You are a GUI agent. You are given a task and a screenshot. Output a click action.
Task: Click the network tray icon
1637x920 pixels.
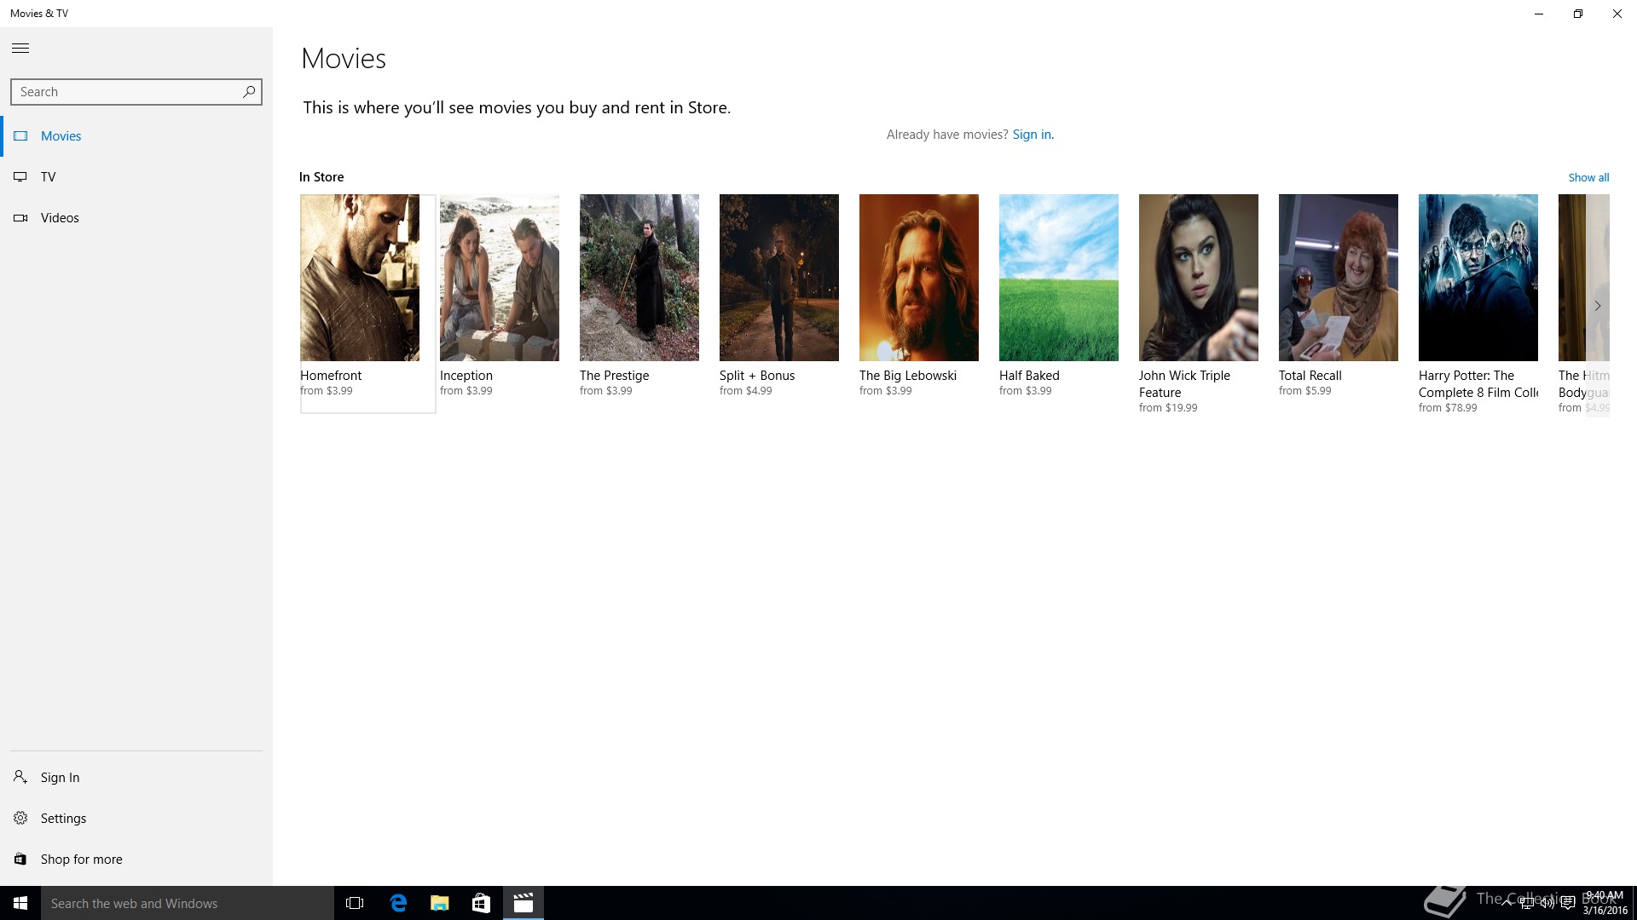pyautogui.click(x=1528, y=904)
